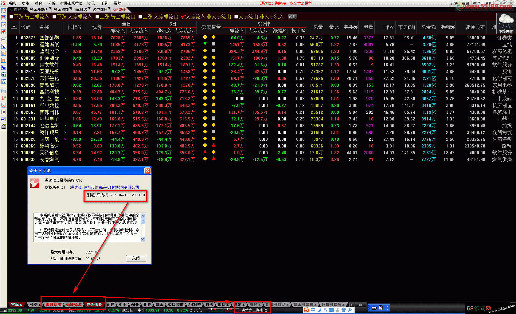This screenshot has height=314, width=516.
Task: Open the 自 self-select sidebar icon
Action: [x=4, y=61]
